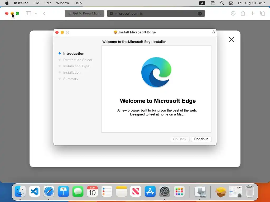Open the Help menu

tap(78, 3)
